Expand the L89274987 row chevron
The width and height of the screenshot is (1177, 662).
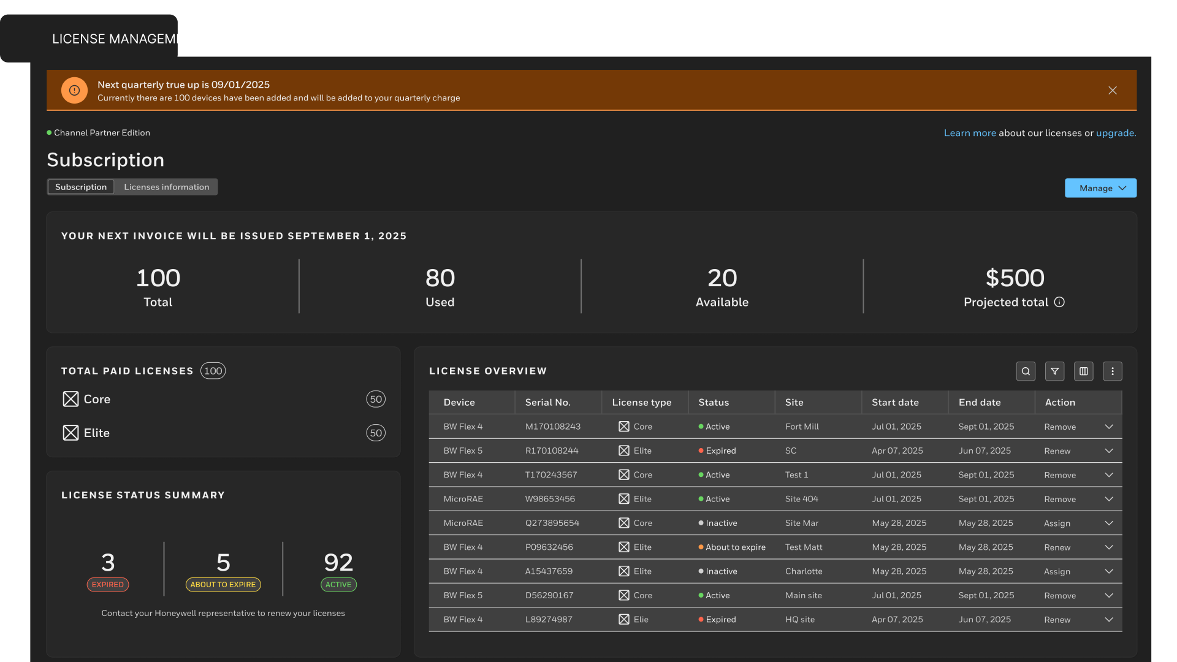coord(1108,620)
